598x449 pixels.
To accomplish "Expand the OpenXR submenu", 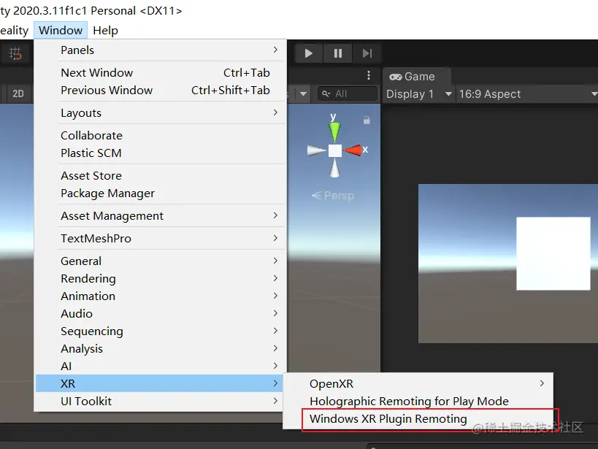I will [x=418, y=383].
